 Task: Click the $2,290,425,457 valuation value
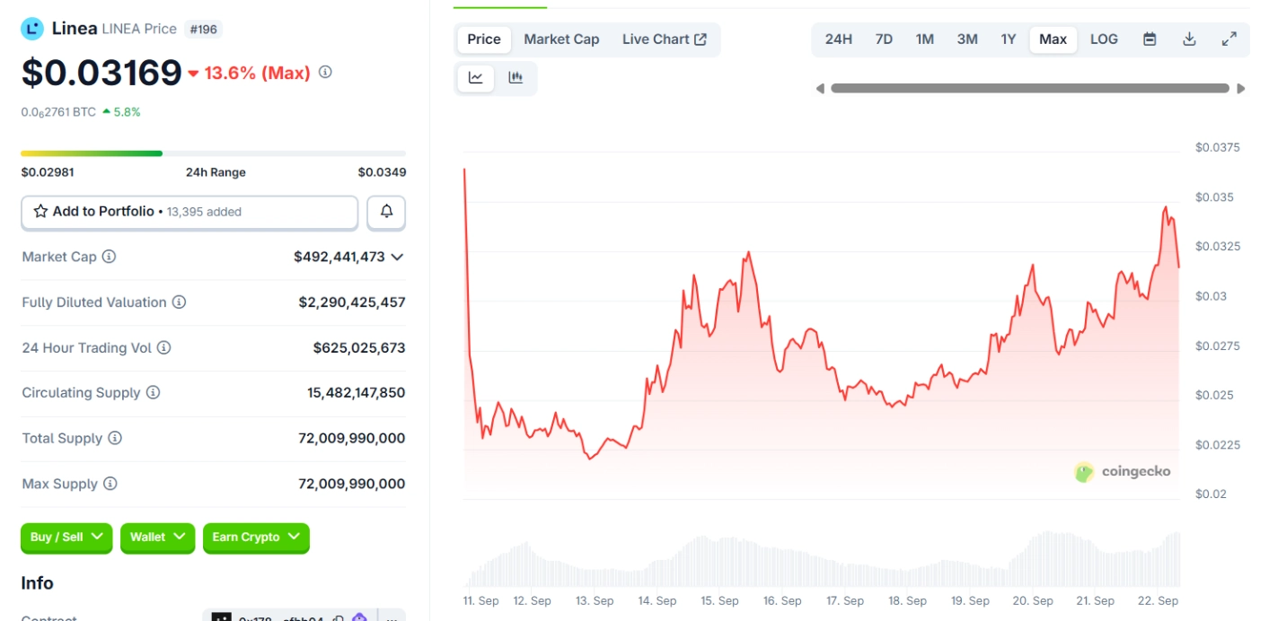click(352, 302)
